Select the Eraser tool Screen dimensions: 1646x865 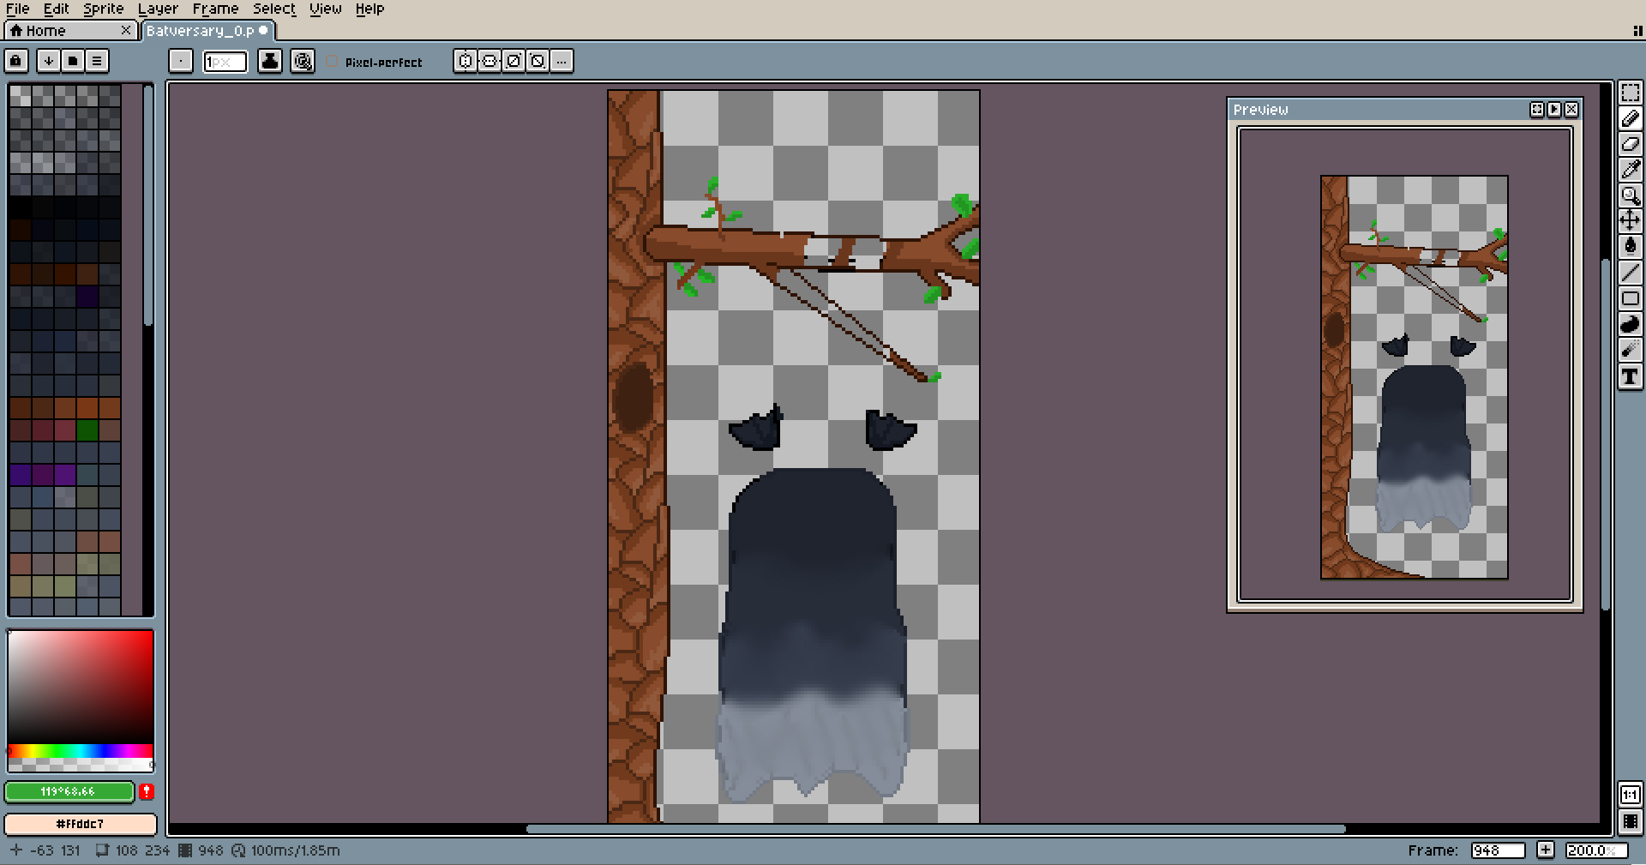[1630, 144]
